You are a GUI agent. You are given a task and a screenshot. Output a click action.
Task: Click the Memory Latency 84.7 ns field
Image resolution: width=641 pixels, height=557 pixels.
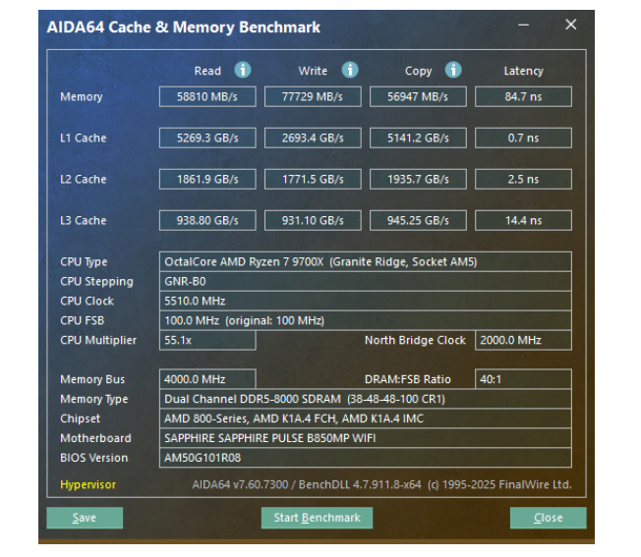523,96
